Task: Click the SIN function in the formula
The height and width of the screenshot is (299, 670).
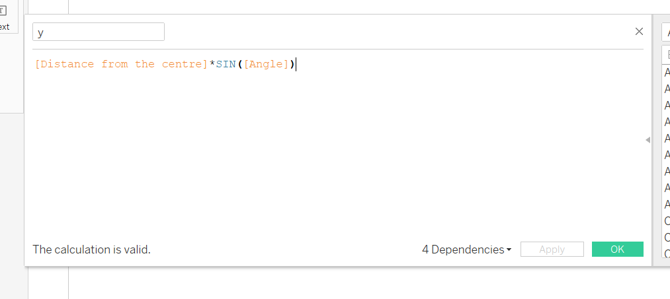Action: pos(226,64)
